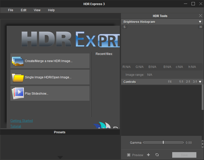Open the Help menu
This screenshot has height=160, width=204.
tap(51, 10)
